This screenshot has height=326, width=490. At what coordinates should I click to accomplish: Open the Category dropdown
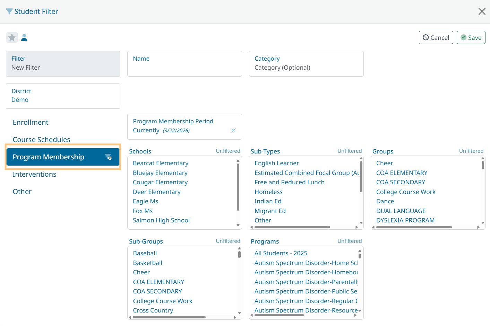click(x=306, y=64)
